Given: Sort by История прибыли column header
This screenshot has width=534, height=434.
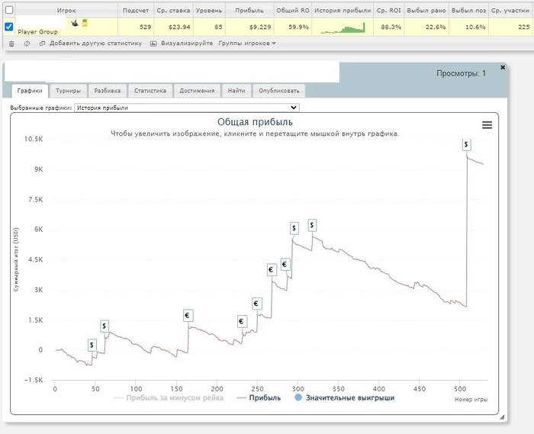Looking at the screenshot, I should (x=343, y=11).
